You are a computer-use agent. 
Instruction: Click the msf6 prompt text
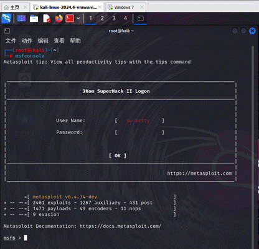[x=9, y=238]
